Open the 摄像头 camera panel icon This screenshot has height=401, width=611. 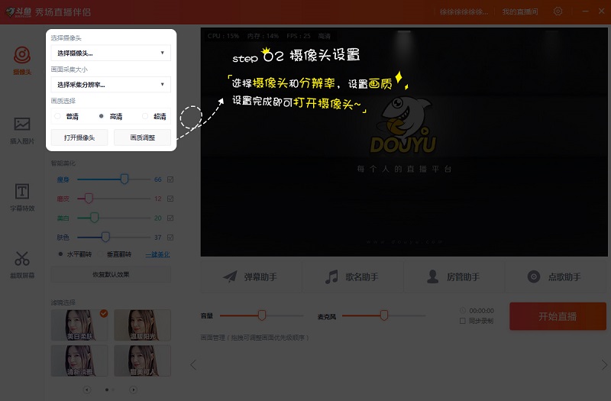click(x=22, y=56)
